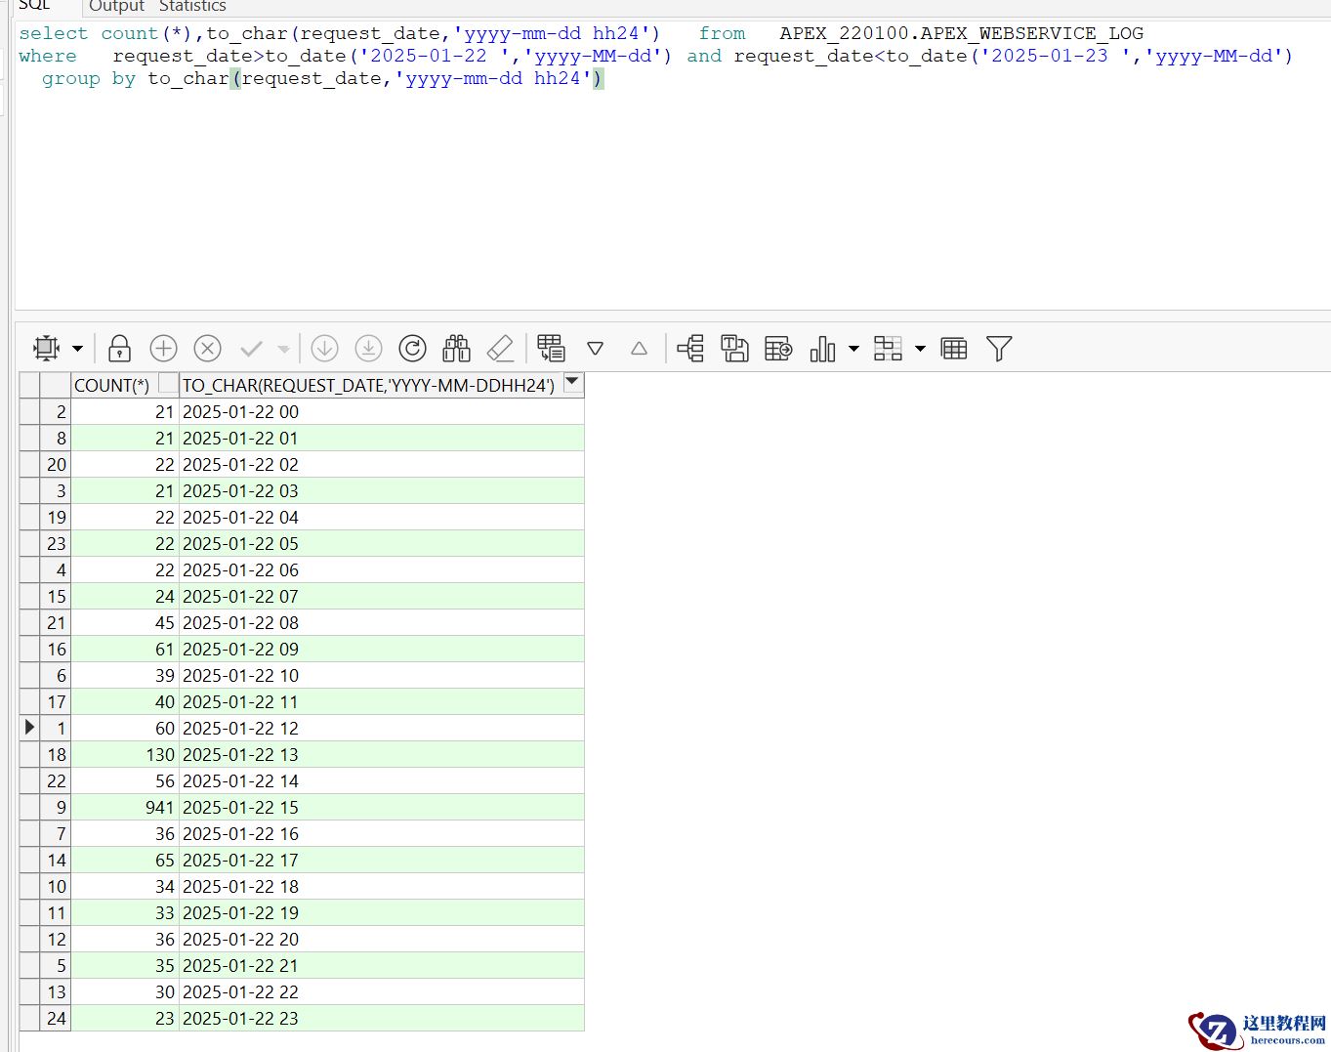Click the export results table icon
The width and height of the screenshot is (1331, 1052).
(778, 349)
